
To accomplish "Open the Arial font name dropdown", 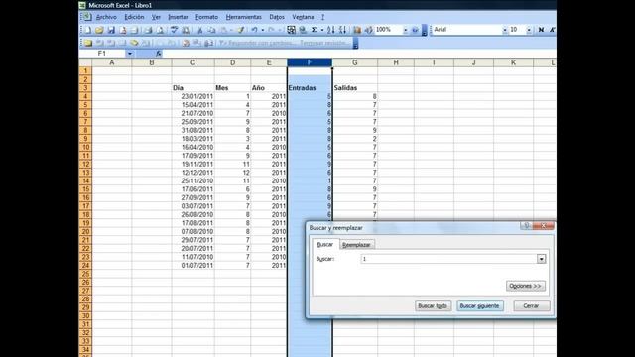I will pyautogui.click(x=505, y=30).
